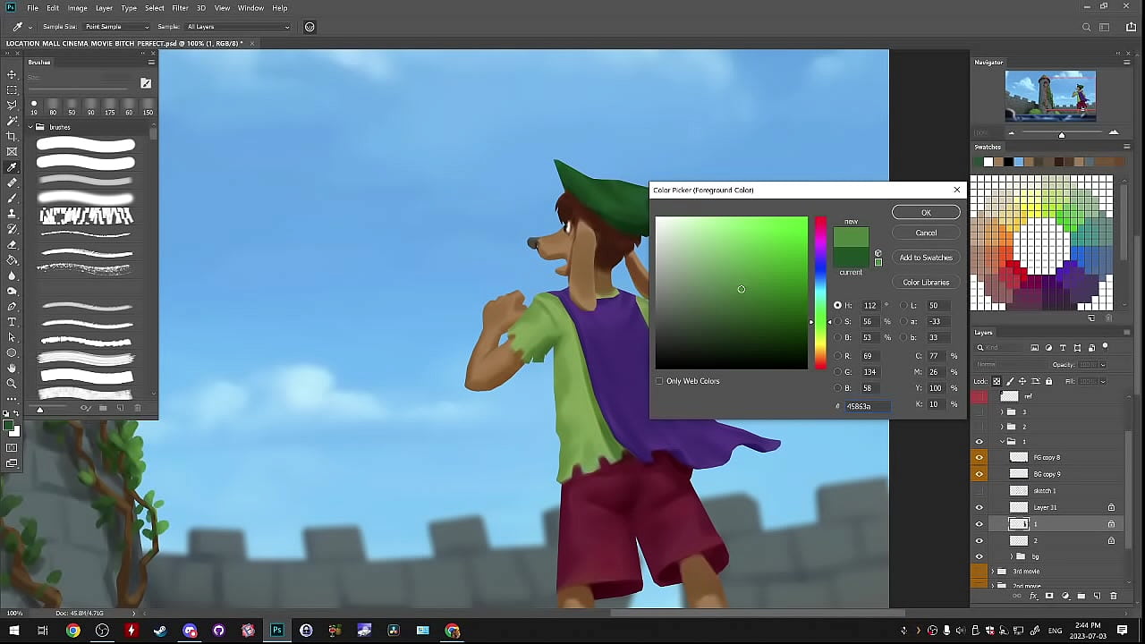Expand the bg layer group

1012,556
